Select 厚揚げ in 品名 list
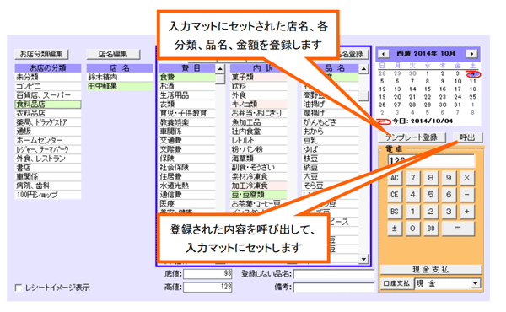506x312 pixels. (330, 113)
